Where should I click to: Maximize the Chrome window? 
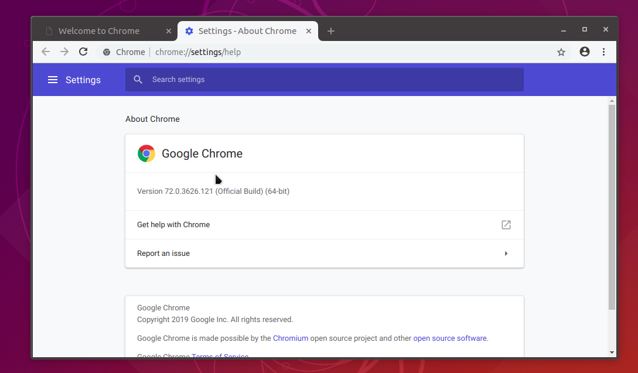click(x=585, y=29)
